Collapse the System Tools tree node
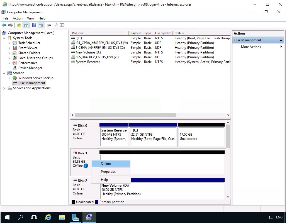 click(x=4, y=38)
